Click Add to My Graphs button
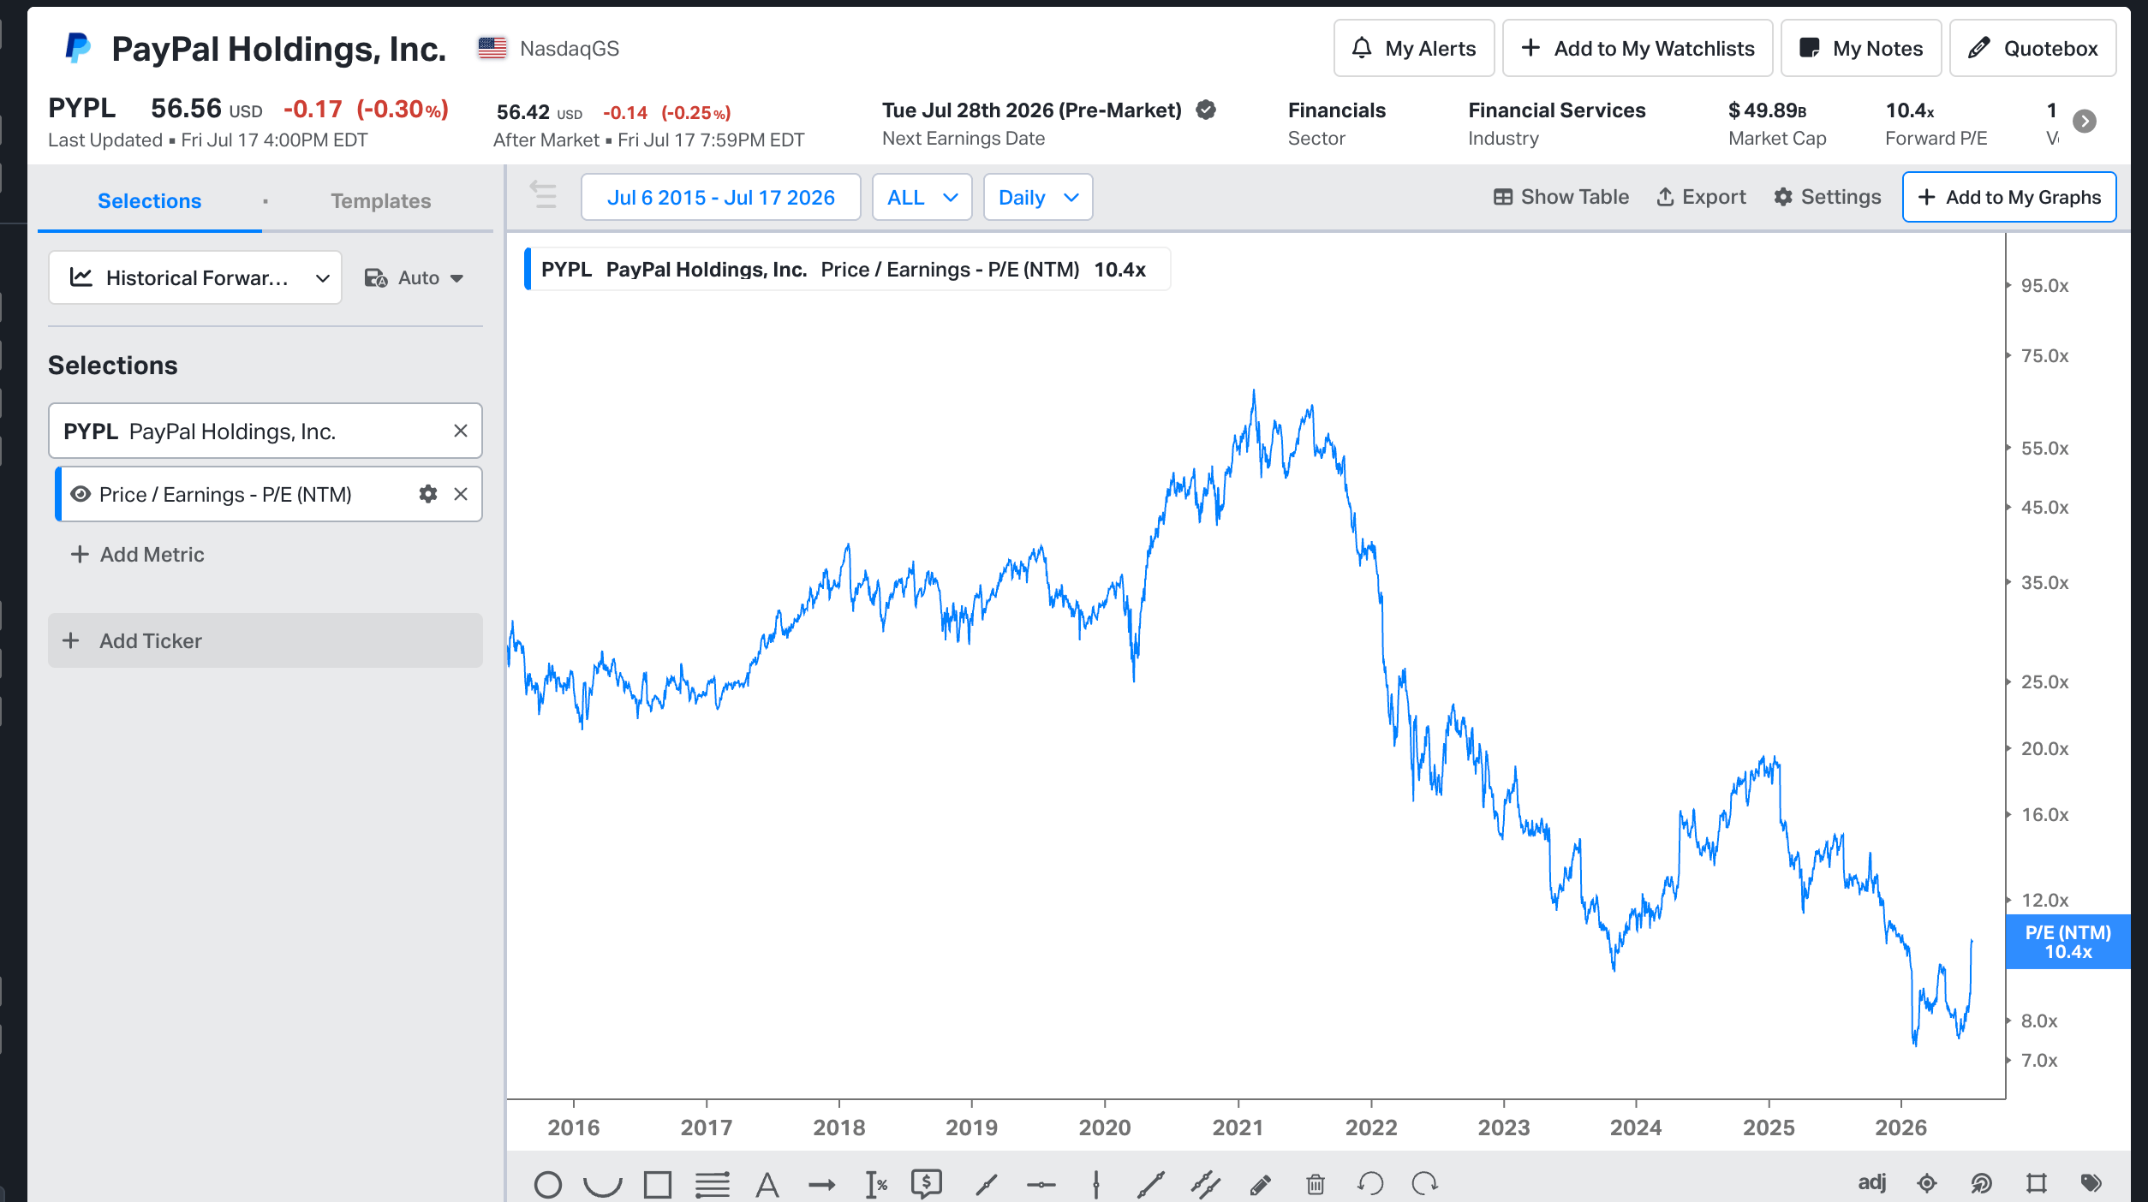Viewport: 2148px width, 1202px height. click(x=2009, y=197)
